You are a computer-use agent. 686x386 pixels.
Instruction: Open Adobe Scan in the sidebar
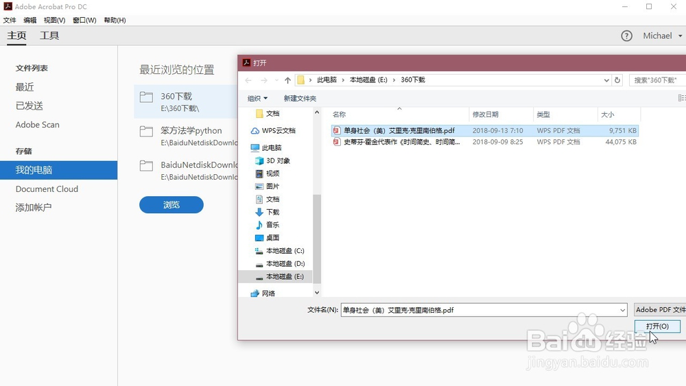point(38,125)
